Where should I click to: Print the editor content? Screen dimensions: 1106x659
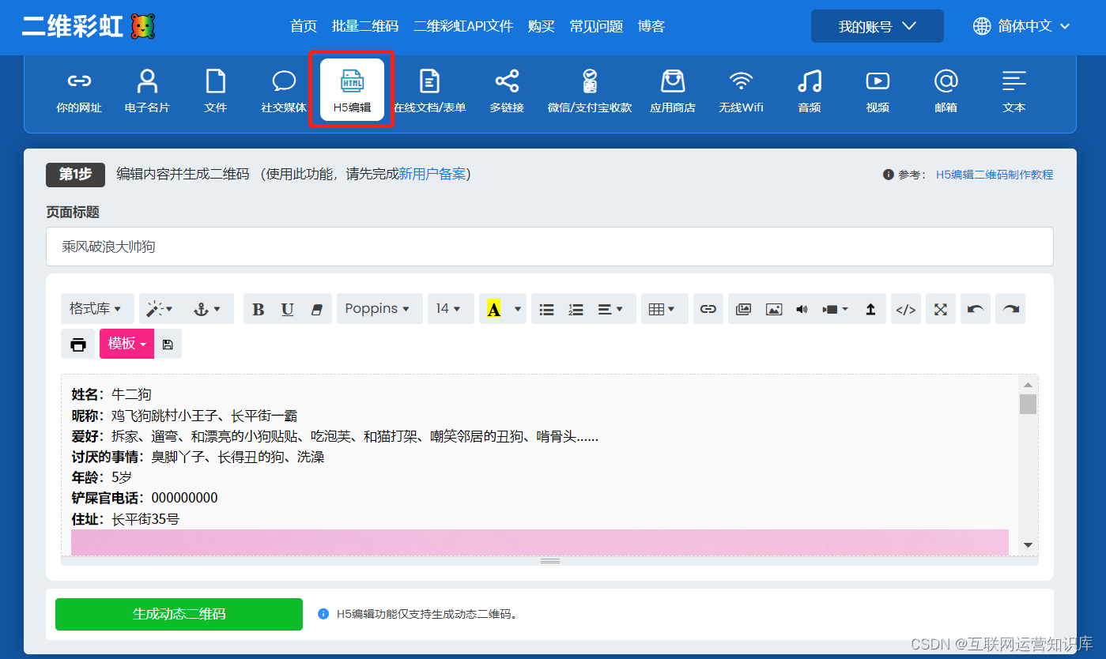[x=77, y=344]
